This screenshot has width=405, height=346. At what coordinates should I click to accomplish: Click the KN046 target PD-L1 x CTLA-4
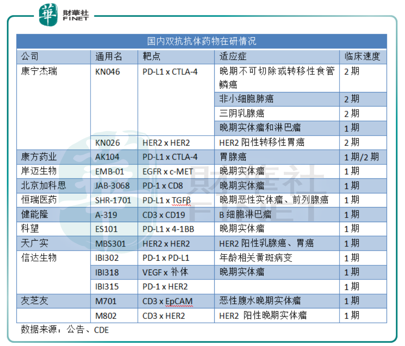[x=170, y=72]
